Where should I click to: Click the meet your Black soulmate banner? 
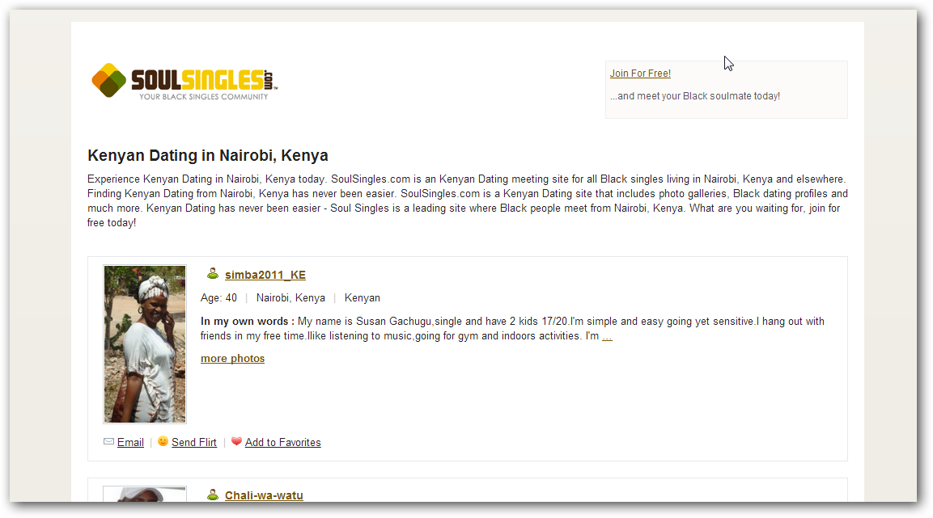pyautogui.click(x=695, y=95)
